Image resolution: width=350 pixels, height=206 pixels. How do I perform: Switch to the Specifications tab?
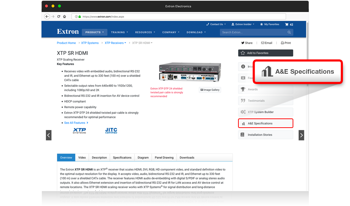(x=122, y=157)
